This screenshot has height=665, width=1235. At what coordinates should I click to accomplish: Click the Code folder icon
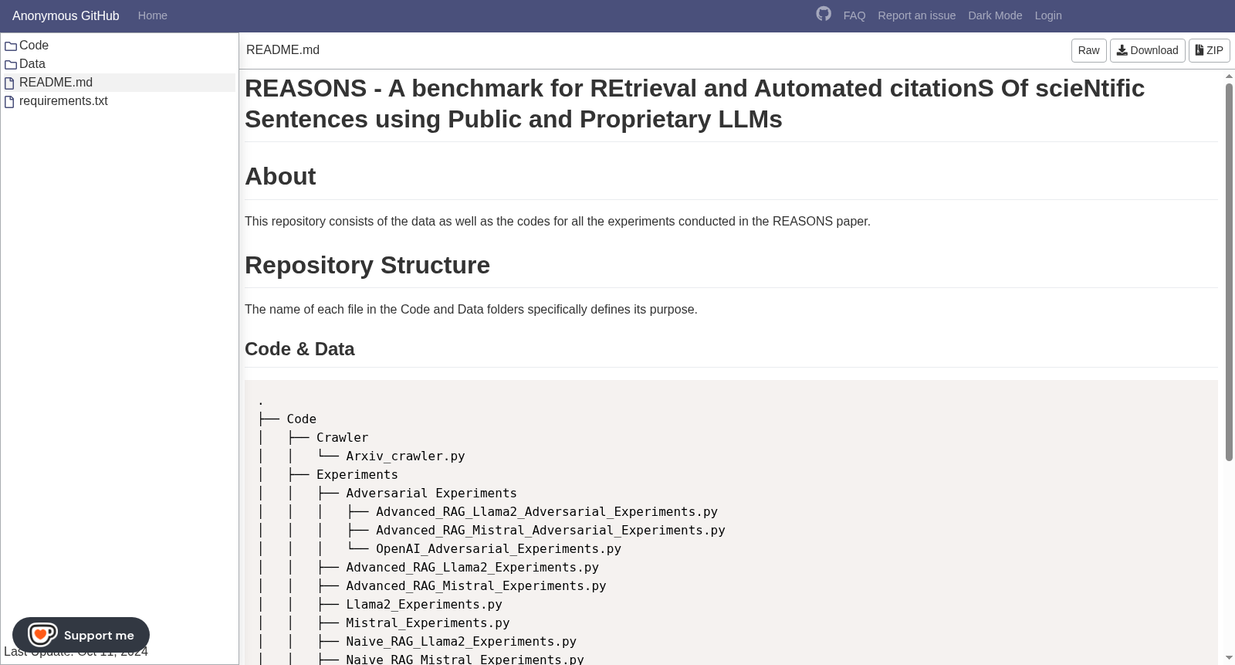tap(11, 46)
